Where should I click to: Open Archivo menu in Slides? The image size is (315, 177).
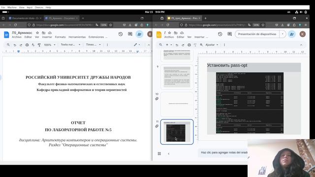point(169,37)
